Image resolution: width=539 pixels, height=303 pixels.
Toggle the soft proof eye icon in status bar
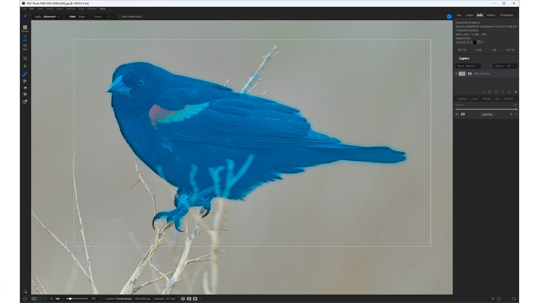click(183, 299)
